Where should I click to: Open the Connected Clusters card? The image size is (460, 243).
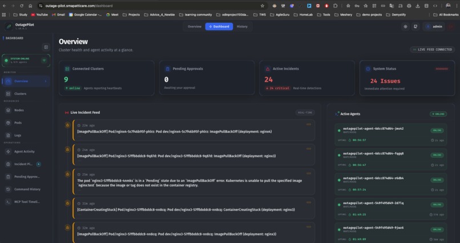point(107,78)
